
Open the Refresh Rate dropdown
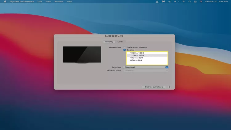pos(146,71)
